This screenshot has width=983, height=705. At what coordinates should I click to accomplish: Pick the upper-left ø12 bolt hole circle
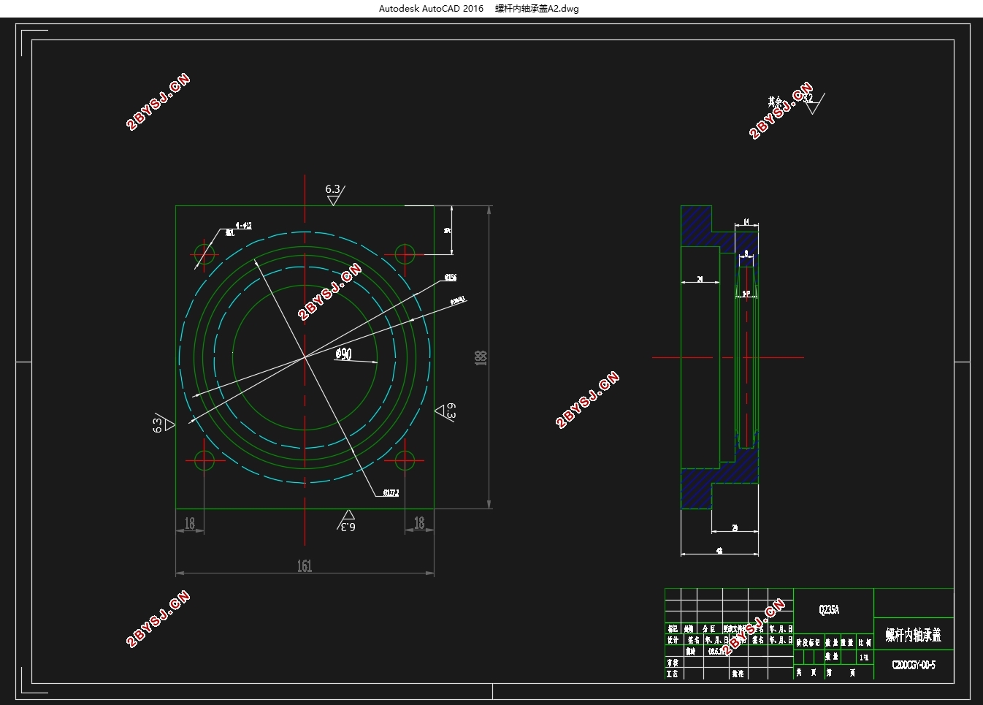[x=204, y=255]
